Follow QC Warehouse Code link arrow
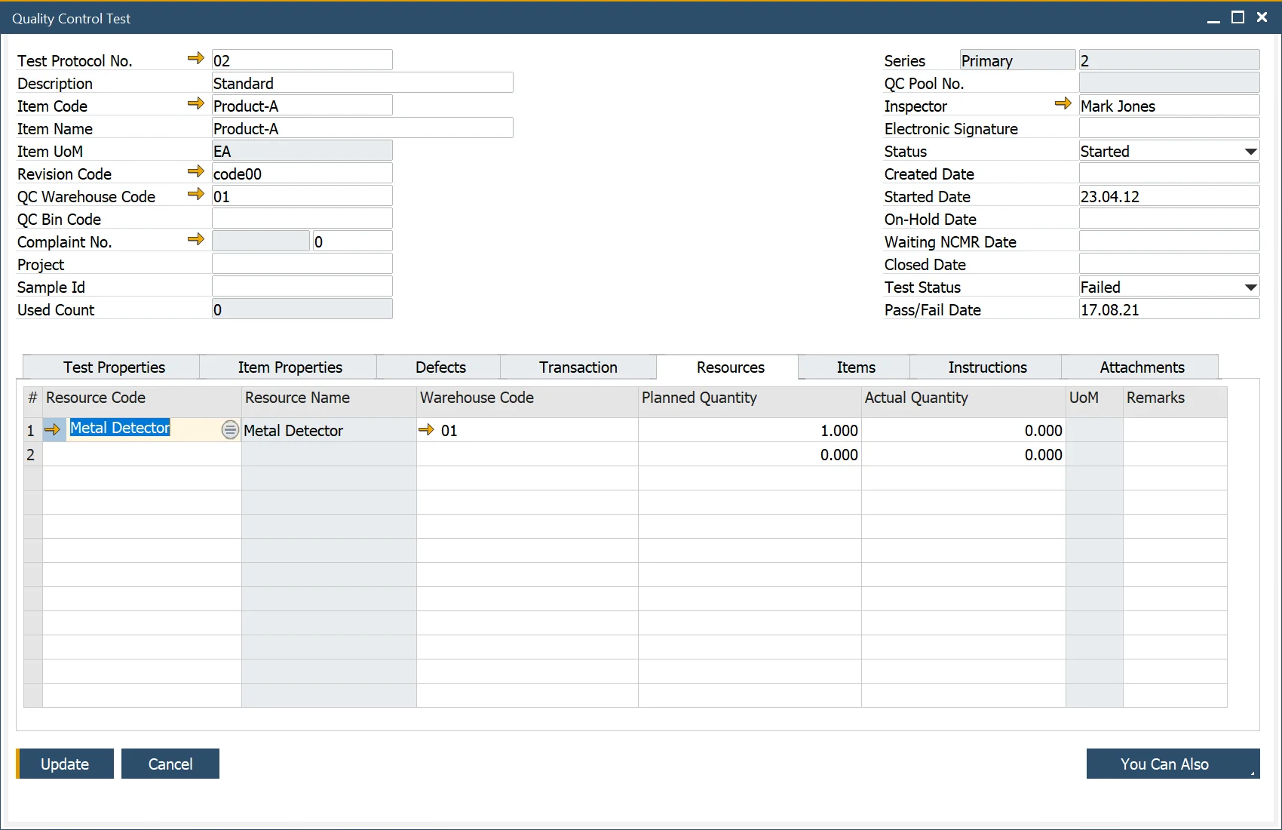This screenshot has height=830, width=1282. pyautogui.click(x=196, y=194)
